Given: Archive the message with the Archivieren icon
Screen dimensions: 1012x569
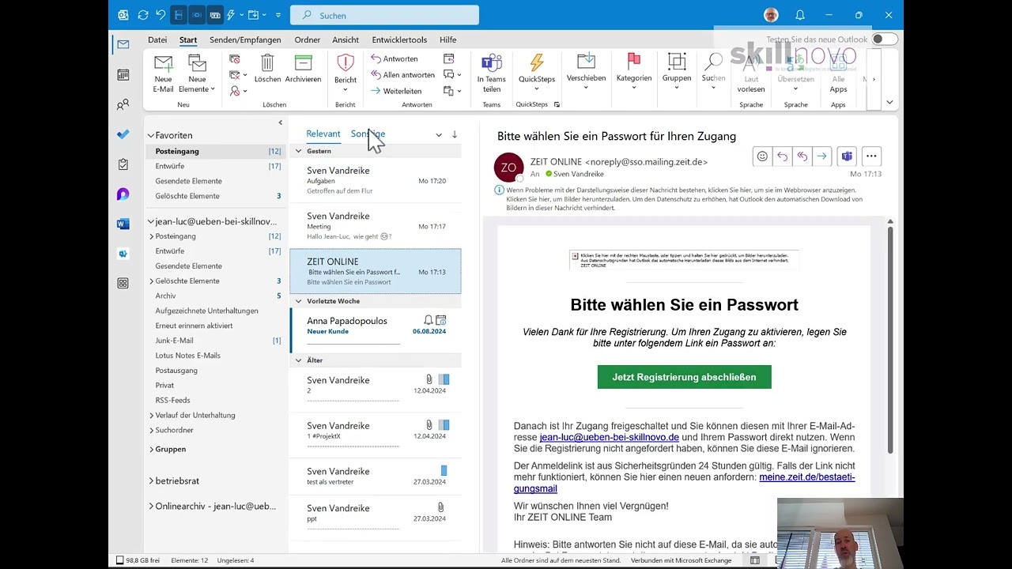Looking at the screenshot, I should coord(303,69).
